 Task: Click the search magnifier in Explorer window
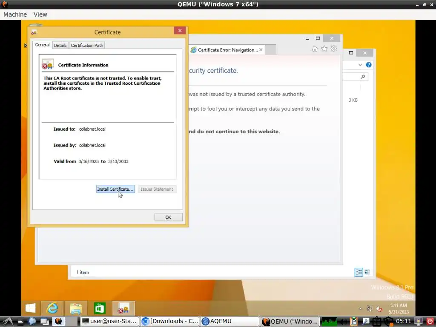pos(363,77)
